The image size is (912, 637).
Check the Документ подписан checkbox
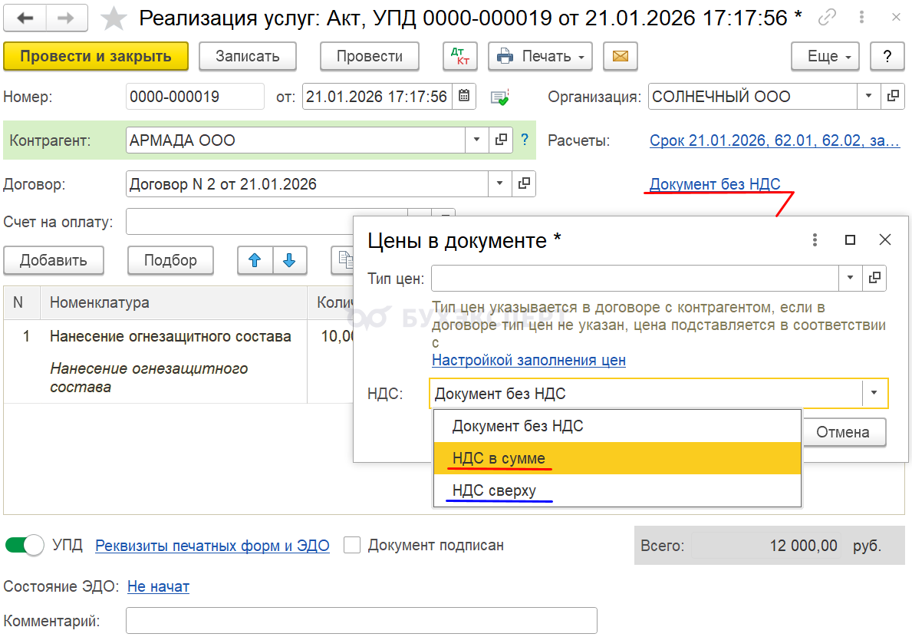[x=352, y=545]
